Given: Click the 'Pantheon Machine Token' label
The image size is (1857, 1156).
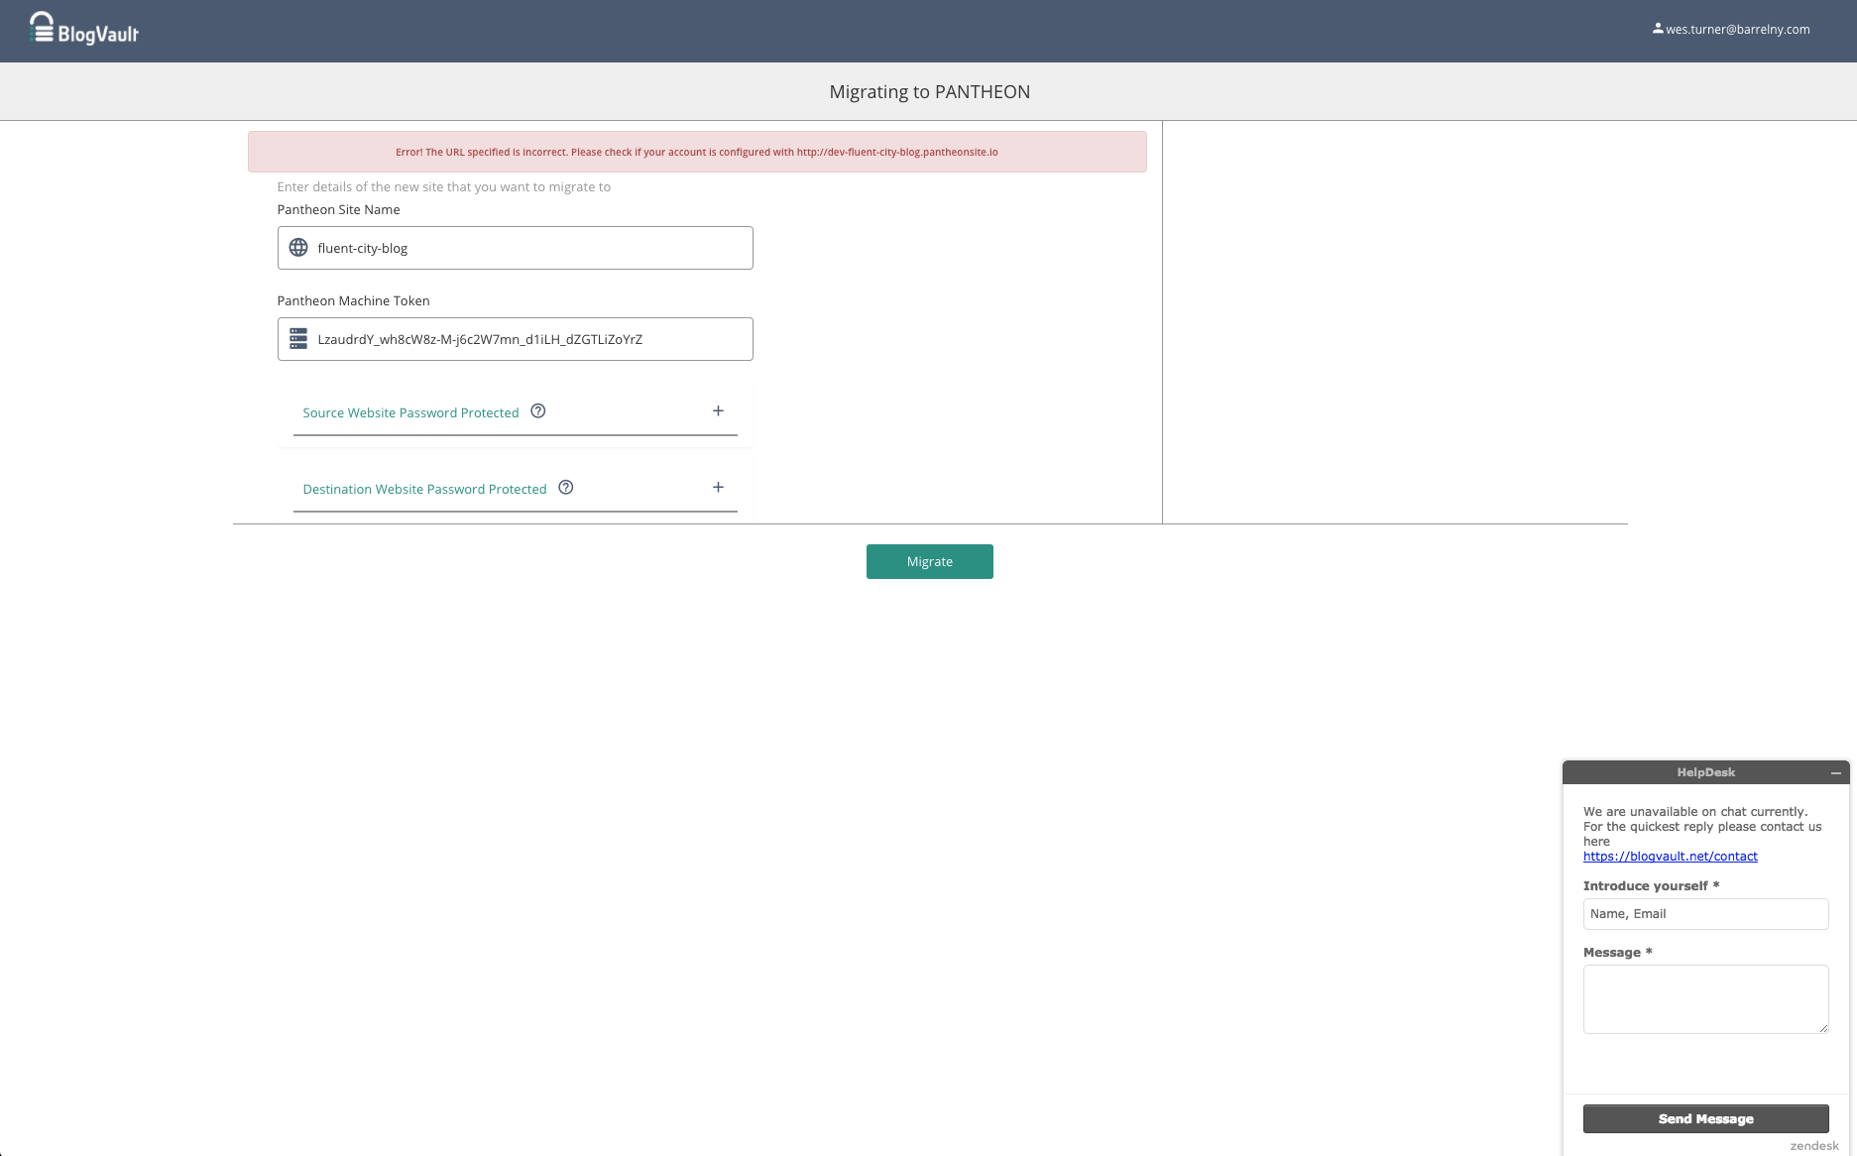Looking at the screenshot, I should pos(354,300).
